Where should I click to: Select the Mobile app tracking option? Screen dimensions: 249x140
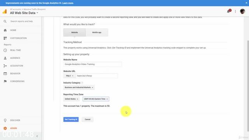(97, 33)
